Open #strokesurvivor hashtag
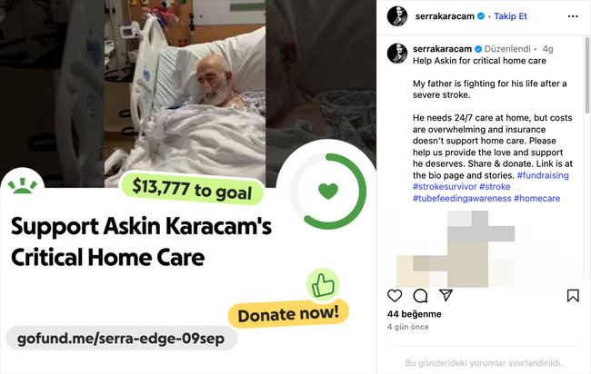The width and height of the screenshot is (591, 374). tap(445, 187)
